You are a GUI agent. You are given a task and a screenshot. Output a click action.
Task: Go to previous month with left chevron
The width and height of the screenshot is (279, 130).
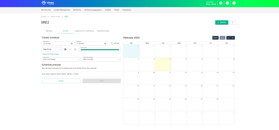click(228, 38)
